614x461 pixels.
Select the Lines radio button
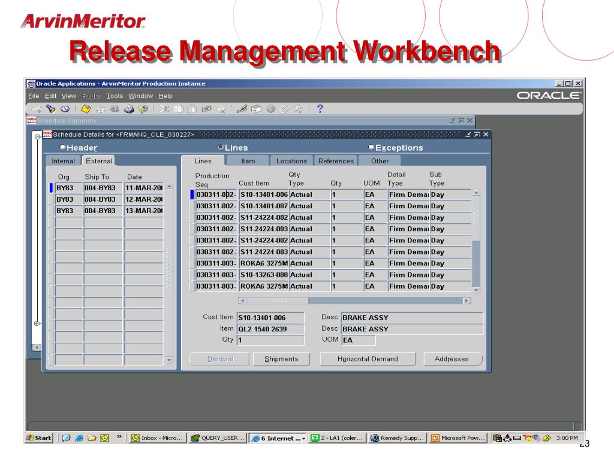[x=221, y=147]
